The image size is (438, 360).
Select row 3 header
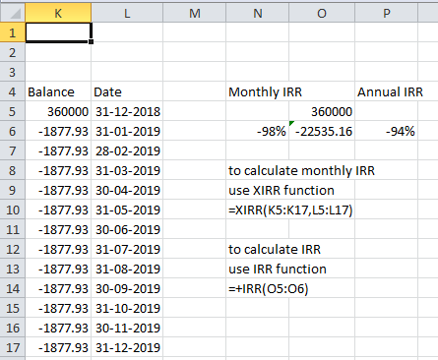(13, 72)
